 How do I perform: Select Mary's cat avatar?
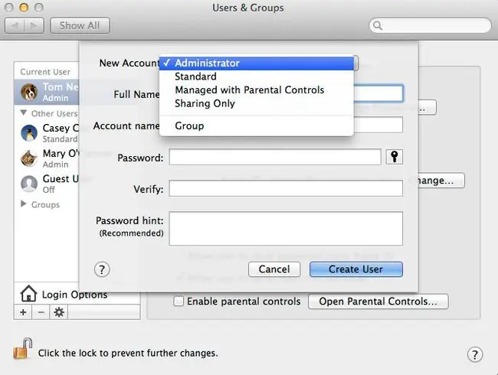point(29,158)
